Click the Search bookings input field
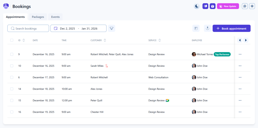Screen dimensions: 258x128 (x=28, y=28)
